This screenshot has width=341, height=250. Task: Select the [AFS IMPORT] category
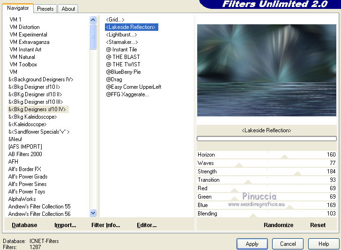(x=25, y=147)
